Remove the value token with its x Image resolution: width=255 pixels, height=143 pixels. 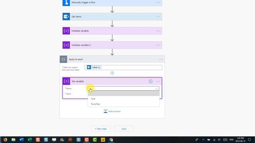click(x=99, y=68)
